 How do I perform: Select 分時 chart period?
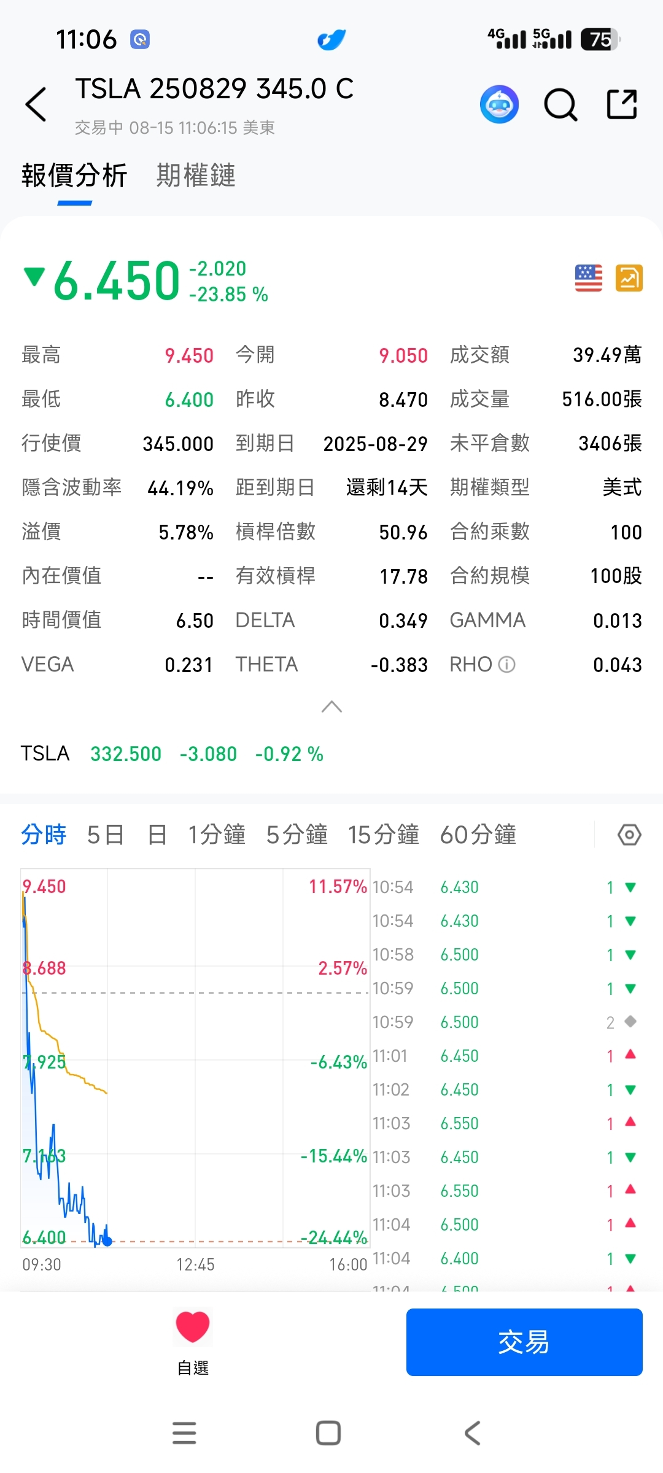[x=44, y=835]
